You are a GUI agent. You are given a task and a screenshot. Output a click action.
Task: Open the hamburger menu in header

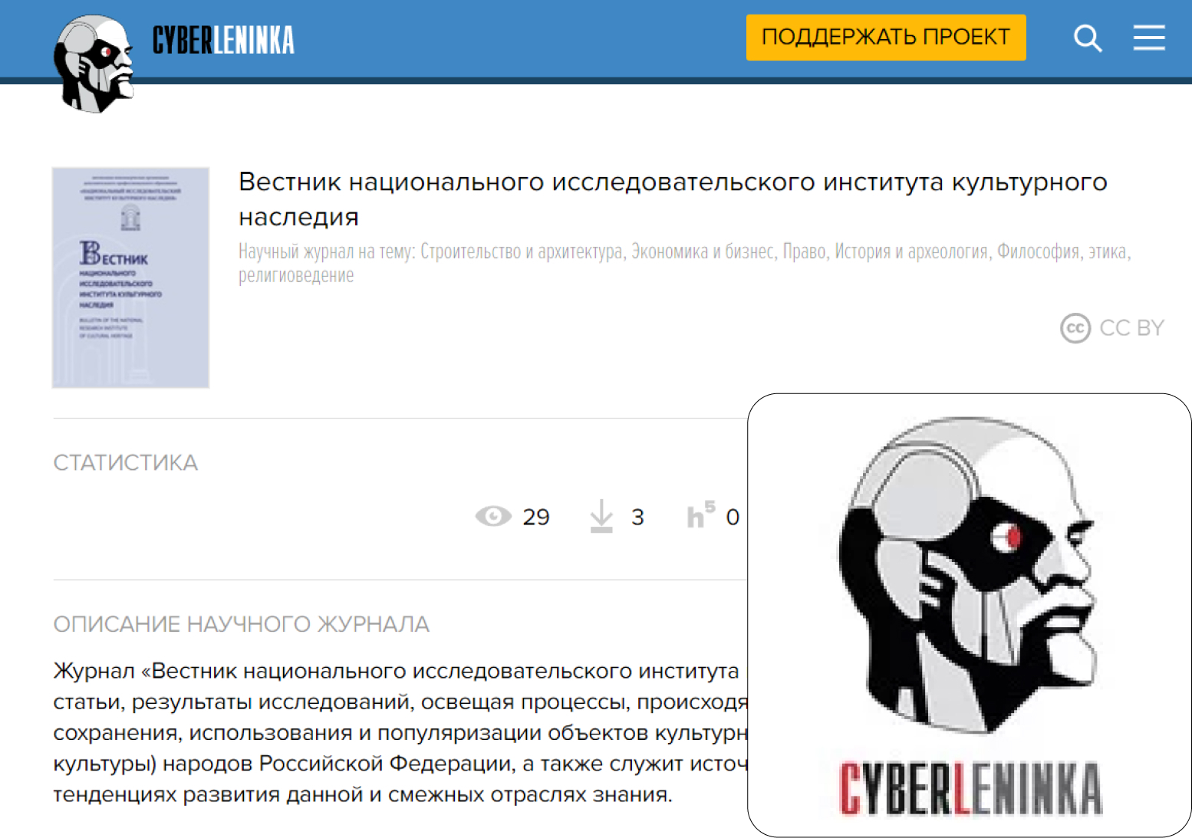pyautogui.click(x=1149, y=38)
